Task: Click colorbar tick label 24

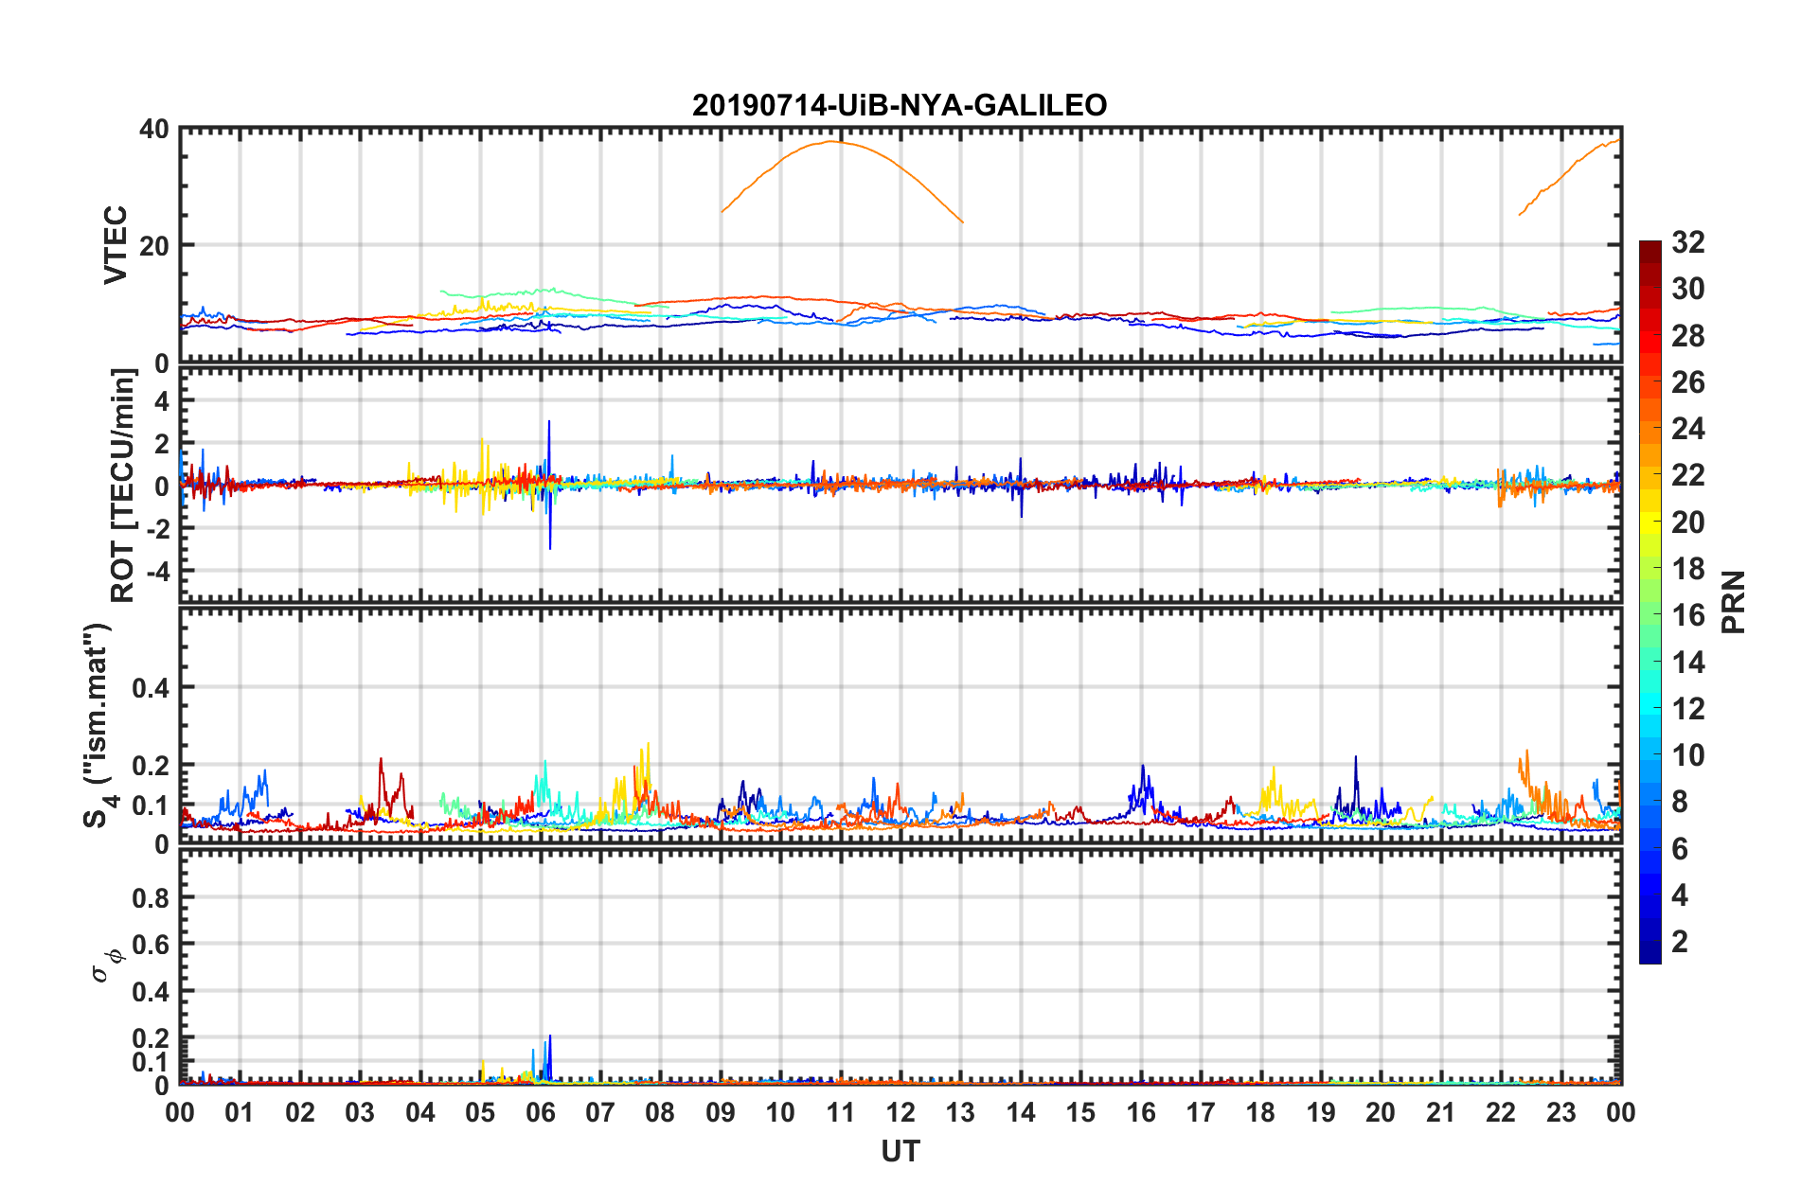Action: (x=1687, y=429)
